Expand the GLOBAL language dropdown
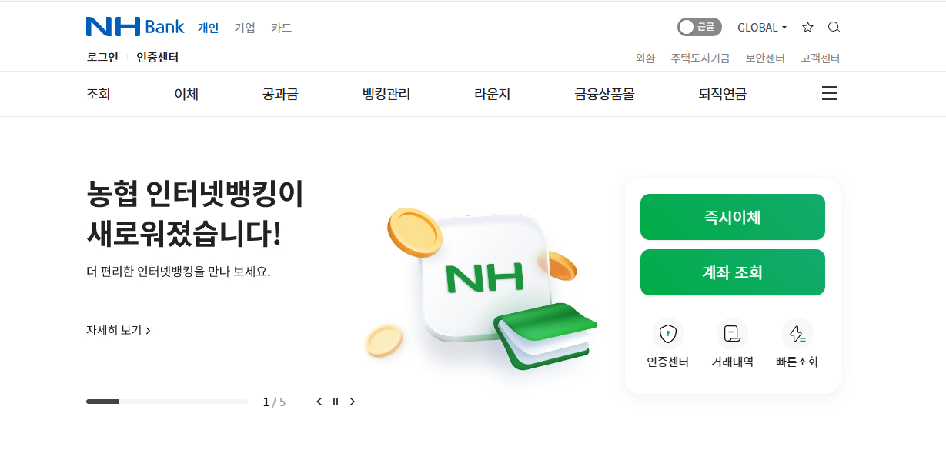Viewport: 946px width, 450px height. pyautogui.click(x=762, y=27)
